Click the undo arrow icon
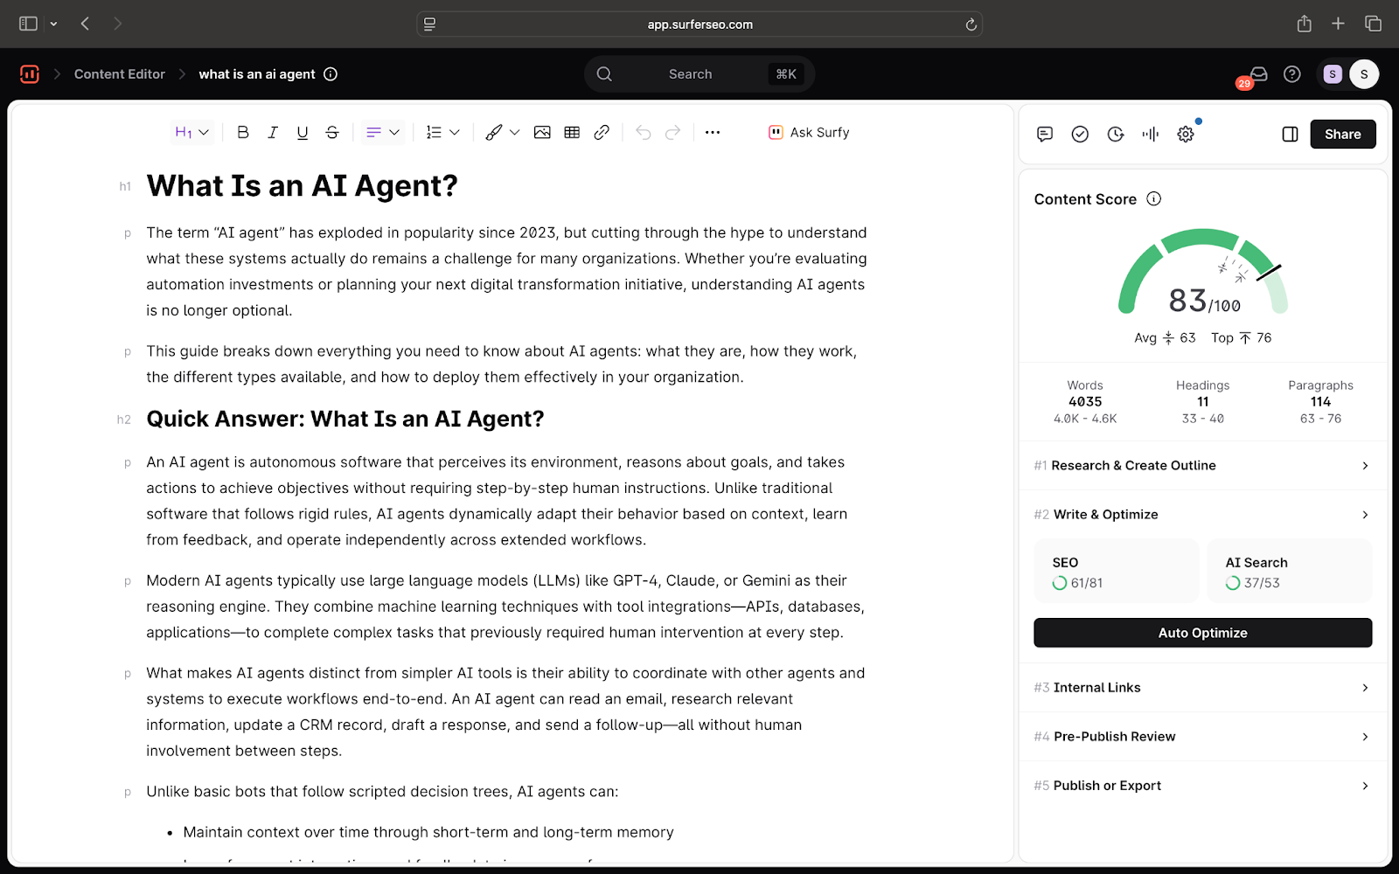Image resolution: width=1399 pixels, height=874 pixels. 644,133
